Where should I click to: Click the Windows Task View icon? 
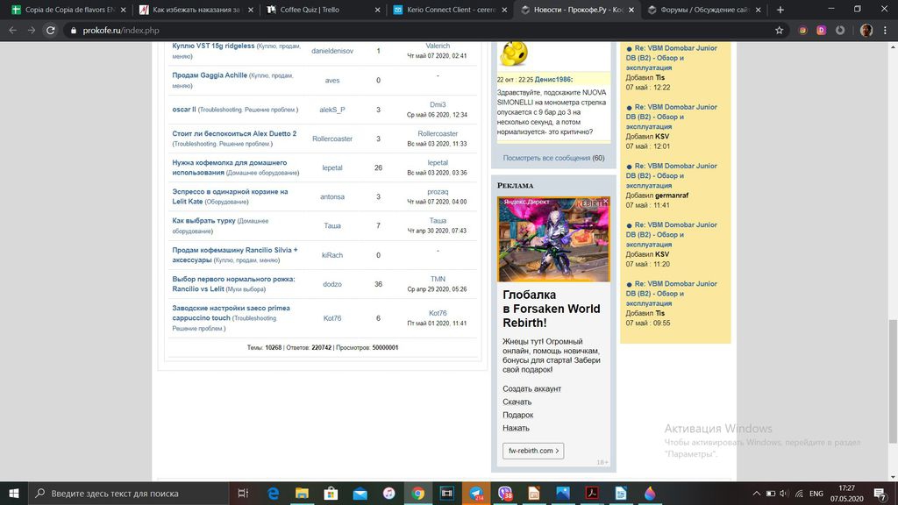tap(244, 494)
